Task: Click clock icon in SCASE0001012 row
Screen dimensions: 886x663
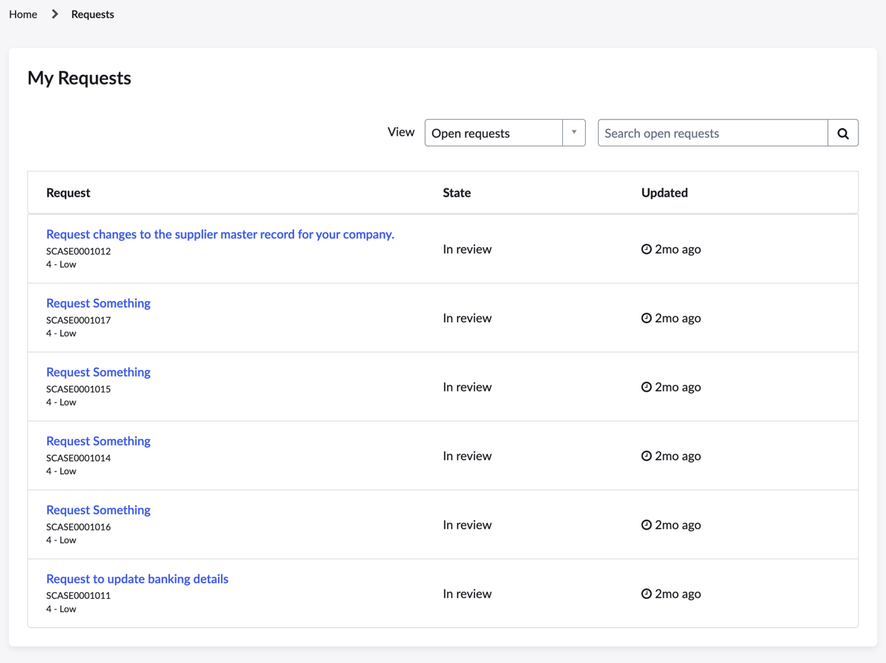Action: tap(647, 248)
